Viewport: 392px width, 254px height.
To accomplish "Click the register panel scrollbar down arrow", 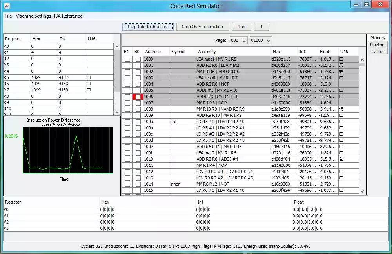I will pos(117,111).
